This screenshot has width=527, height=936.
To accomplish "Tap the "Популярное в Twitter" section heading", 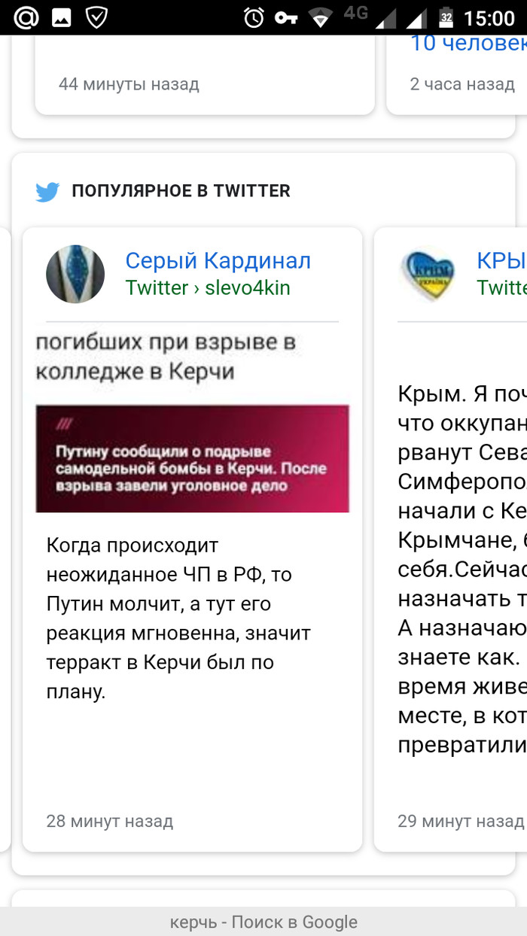I will [x=181, y=191].
